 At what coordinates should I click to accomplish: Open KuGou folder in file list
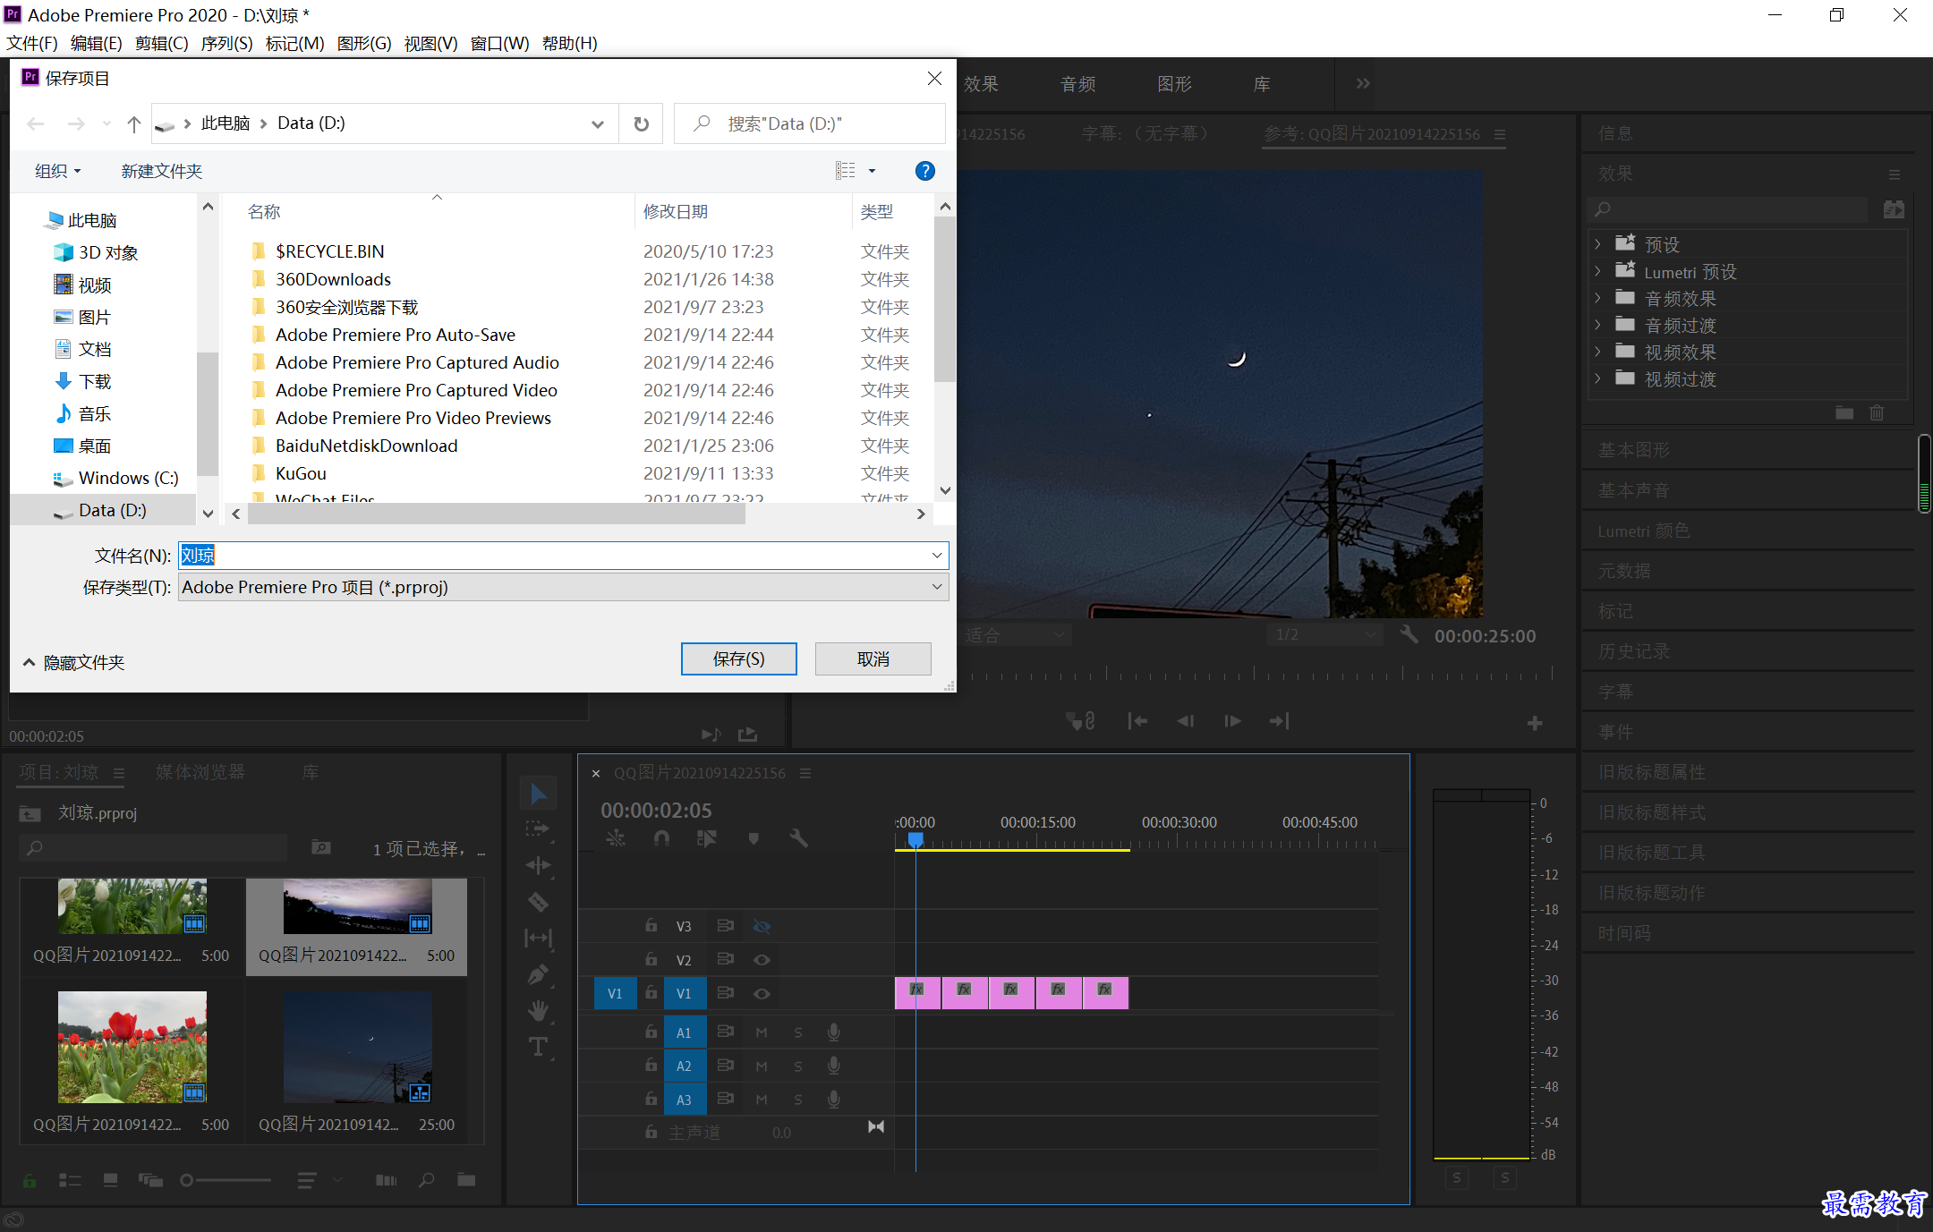coord(301,473)
